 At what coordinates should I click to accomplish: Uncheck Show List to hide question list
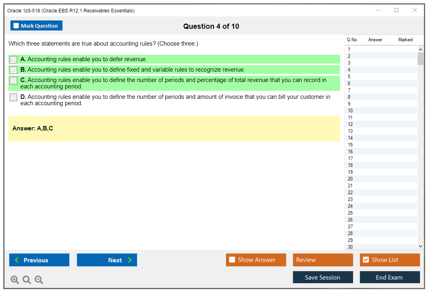coord(366,260)
